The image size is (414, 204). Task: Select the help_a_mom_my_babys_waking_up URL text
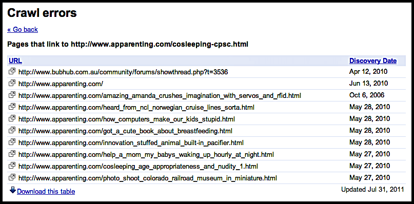point(146,154)
